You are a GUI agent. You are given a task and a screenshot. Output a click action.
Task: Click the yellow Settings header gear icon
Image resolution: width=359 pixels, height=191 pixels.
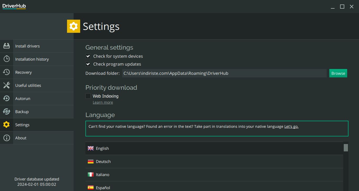click(74, 26)
